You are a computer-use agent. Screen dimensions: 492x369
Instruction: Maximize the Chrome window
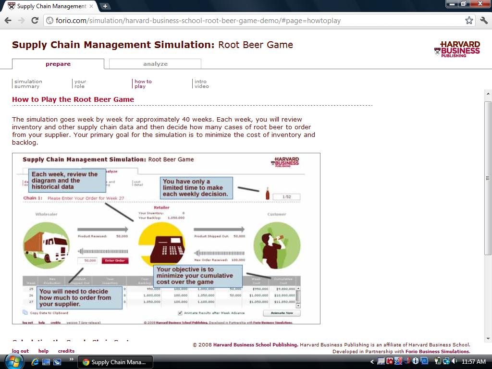pos(464,4)
